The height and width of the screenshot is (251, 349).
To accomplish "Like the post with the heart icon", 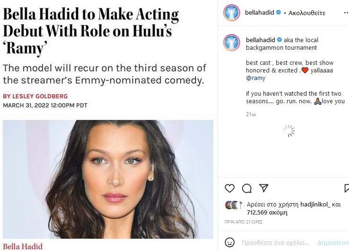I will (230, 188).
